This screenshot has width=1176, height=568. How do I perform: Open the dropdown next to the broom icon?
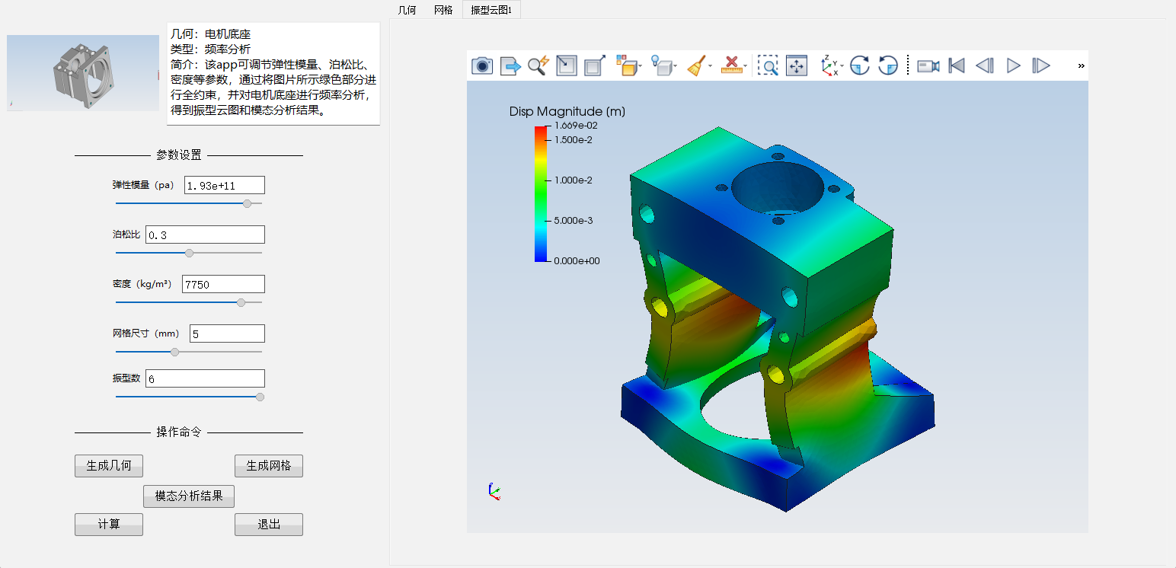tap(710, 66)
